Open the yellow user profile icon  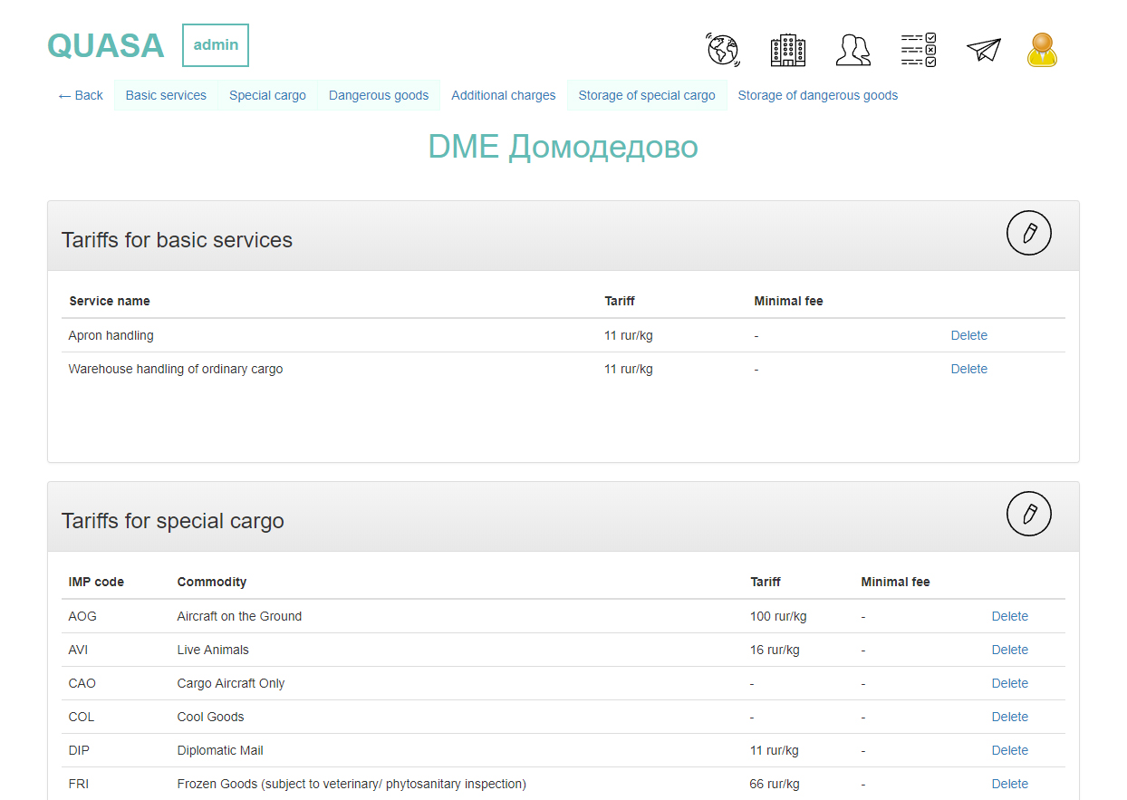[x=1042, y=50]
